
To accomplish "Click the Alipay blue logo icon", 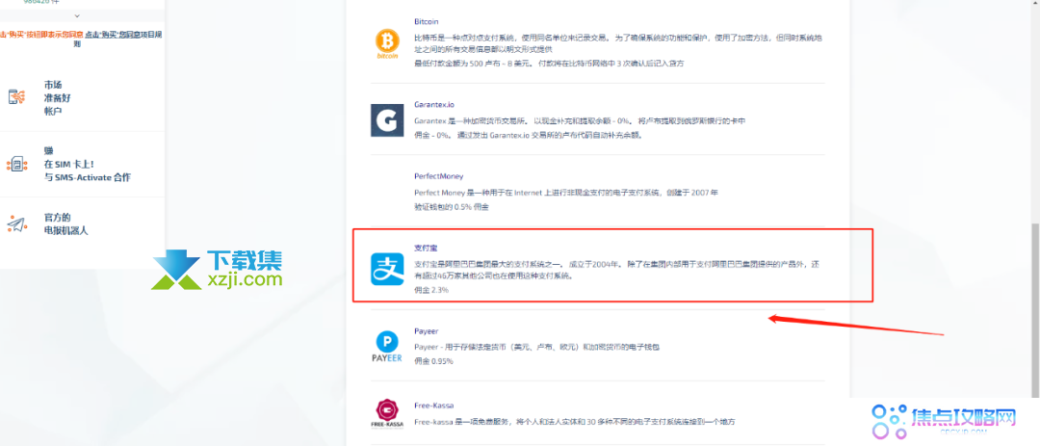I will [387, 270].
